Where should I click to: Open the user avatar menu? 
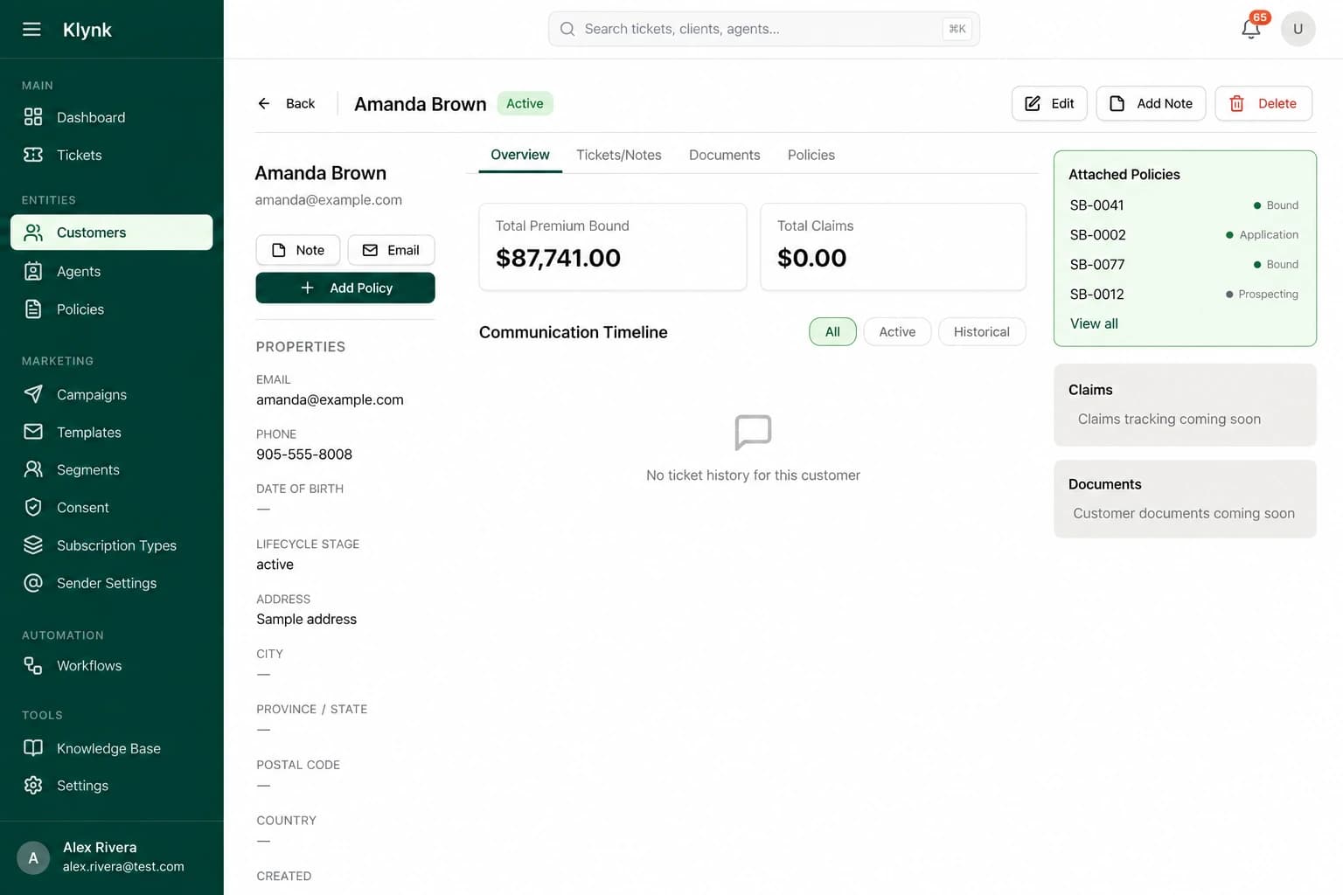tap(1298, 29)
